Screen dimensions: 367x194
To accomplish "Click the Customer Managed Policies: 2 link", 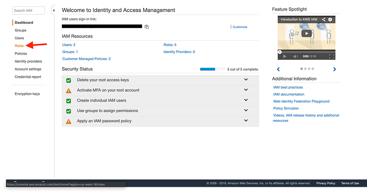I will coord(86,59).
